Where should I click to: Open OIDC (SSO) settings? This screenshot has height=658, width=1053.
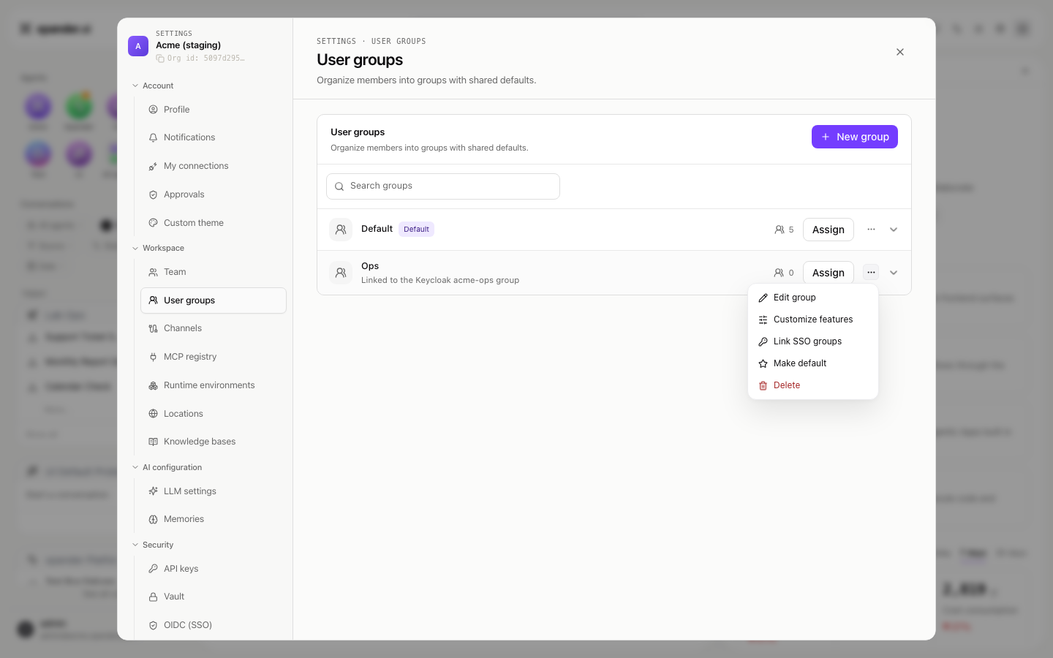pyautogui.click(x=214, y=625)
